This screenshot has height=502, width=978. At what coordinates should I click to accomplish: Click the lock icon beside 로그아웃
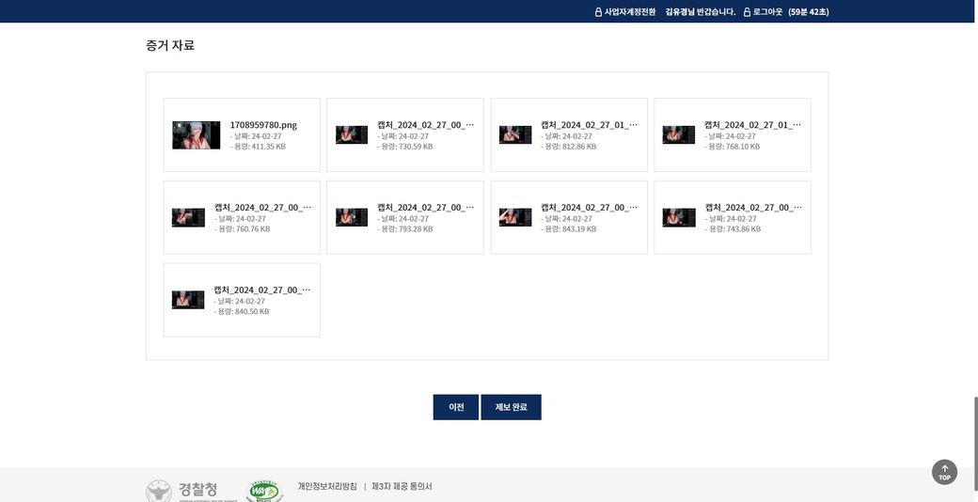747,12
